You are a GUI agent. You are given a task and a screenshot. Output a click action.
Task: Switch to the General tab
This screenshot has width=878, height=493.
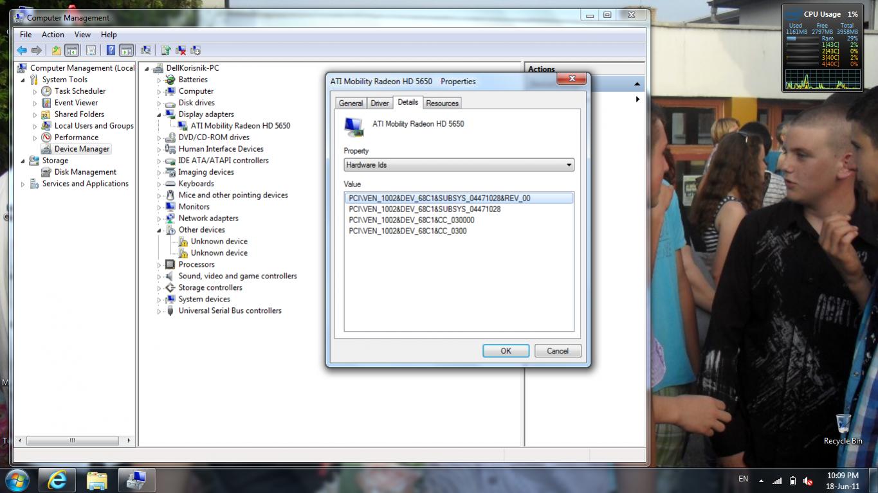click(351, 103)
